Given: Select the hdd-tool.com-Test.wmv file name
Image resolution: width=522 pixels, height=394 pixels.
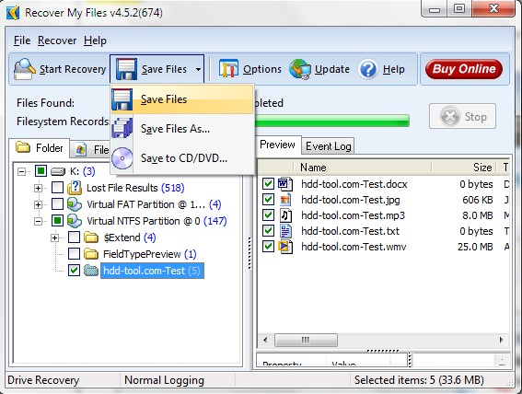Looking at the screenshot, I should (354, 247).
